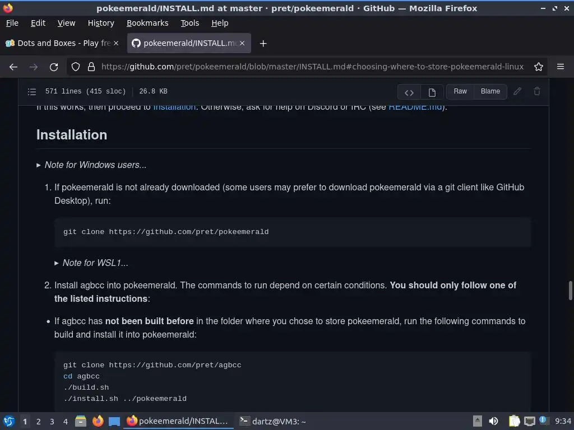Click git clone agbcc command line
574x430 pixels.
[152, 365]
